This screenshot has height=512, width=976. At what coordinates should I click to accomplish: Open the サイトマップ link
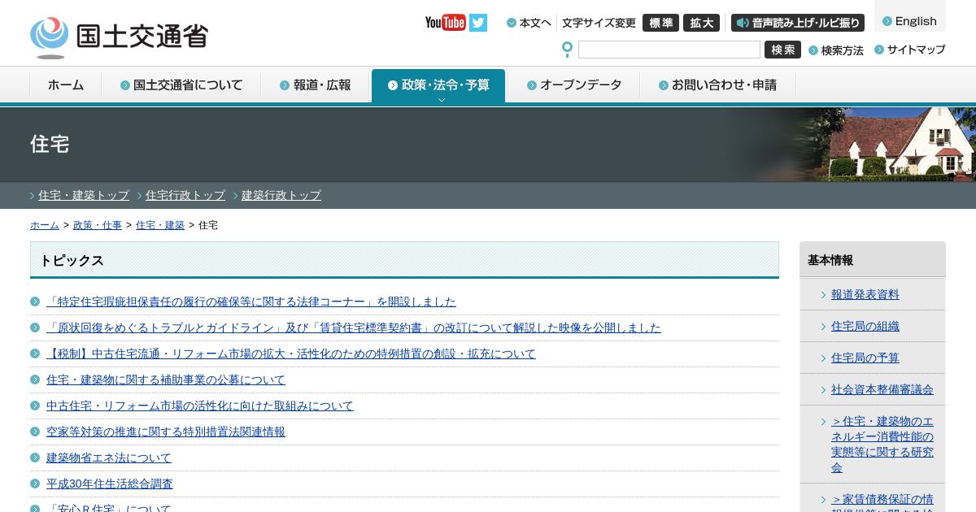(910, 50)
